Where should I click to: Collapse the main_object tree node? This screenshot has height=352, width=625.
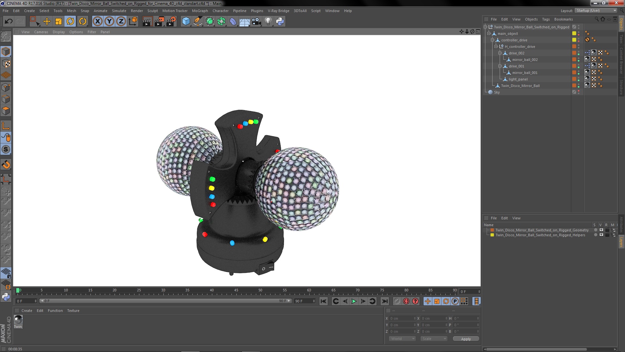click(x=489, y=34)
